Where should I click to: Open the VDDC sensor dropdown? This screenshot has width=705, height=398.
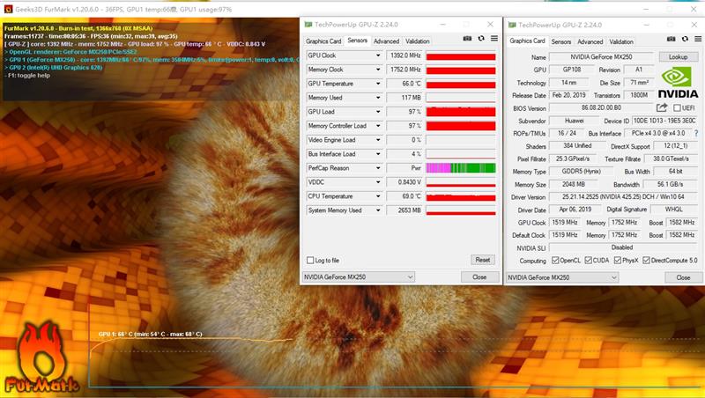coord(378,182)
